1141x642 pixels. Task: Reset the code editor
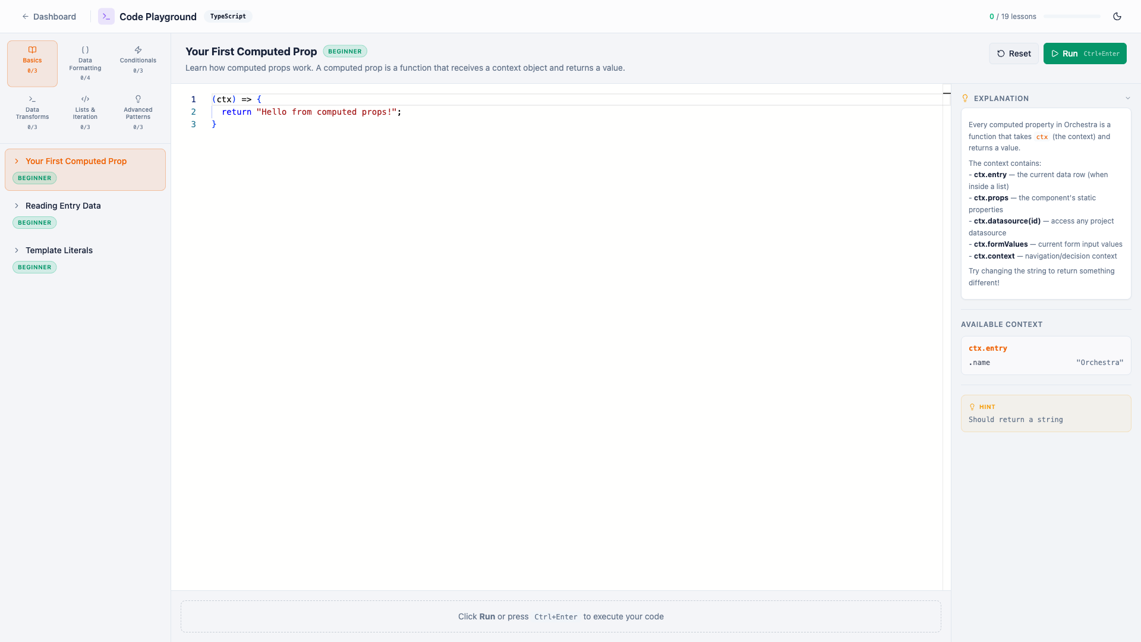[1014, 53]
